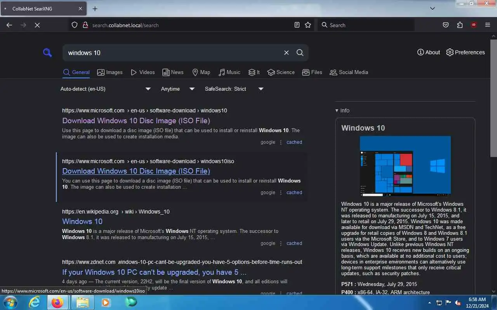Switch to the Videos tab

142,72
